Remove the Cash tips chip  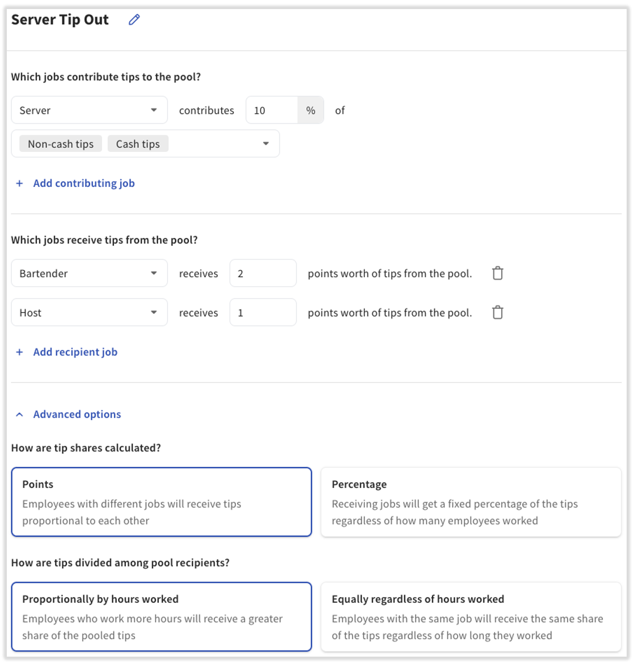click(137, 143)
